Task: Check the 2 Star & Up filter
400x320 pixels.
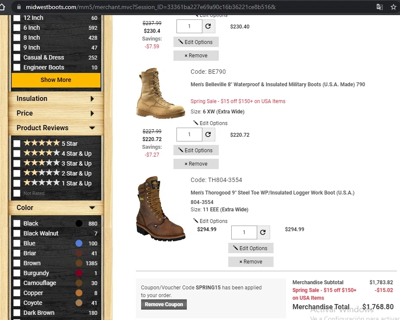Action: click(17, 173)
